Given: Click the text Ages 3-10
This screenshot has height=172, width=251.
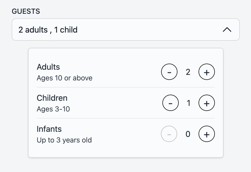Looking at the screenshot, I should 53,109.
